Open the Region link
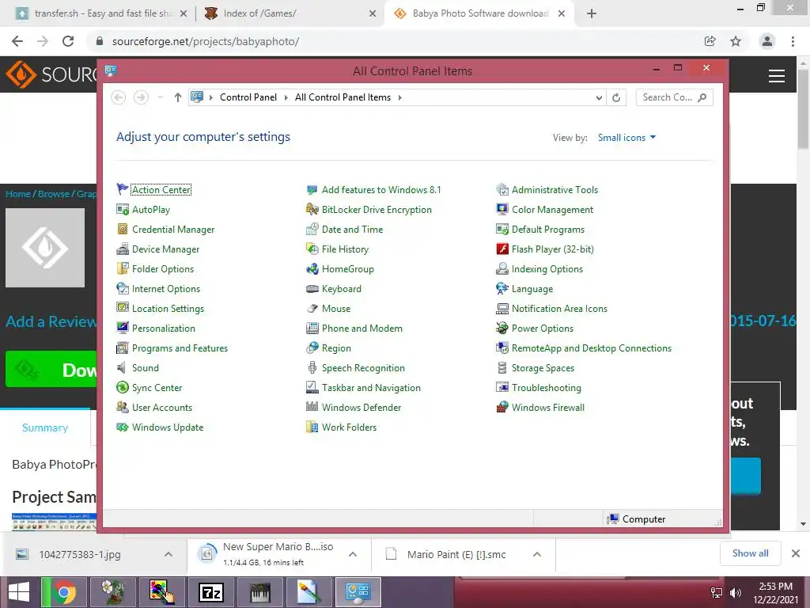 pos(336,348)
